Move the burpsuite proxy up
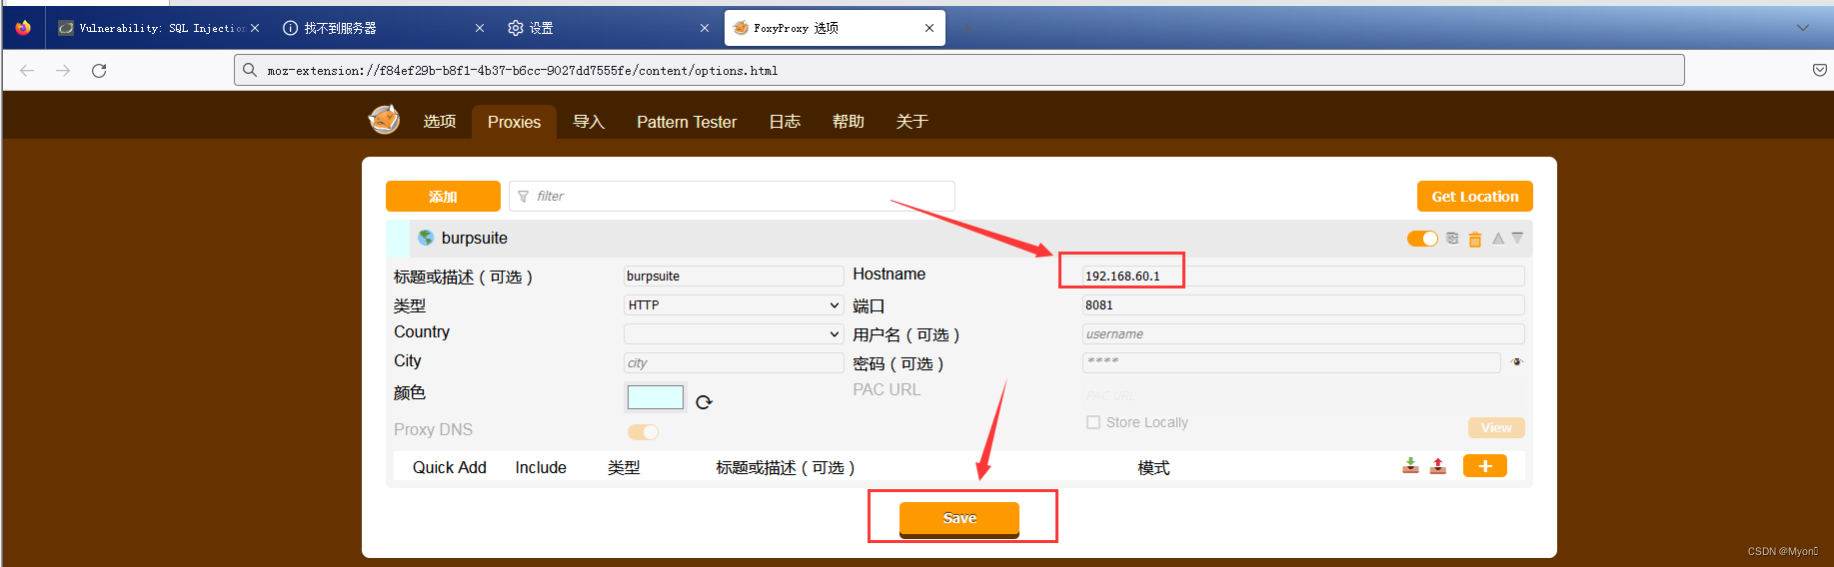 pyautogui.click(x=1498, y=239)
